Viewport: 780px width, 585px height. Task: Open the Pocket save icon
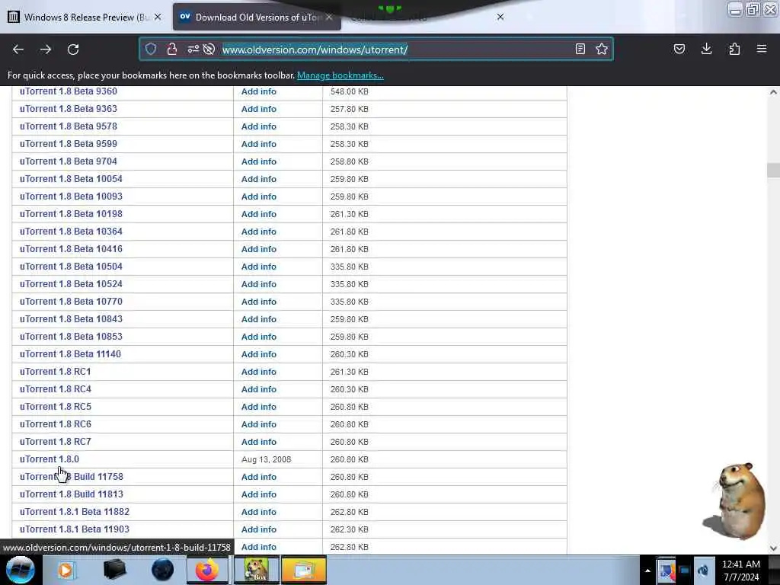[x=679, y=49]
